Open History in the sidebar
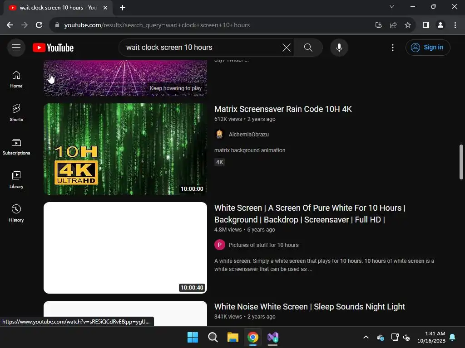 [x=16, y=213]
